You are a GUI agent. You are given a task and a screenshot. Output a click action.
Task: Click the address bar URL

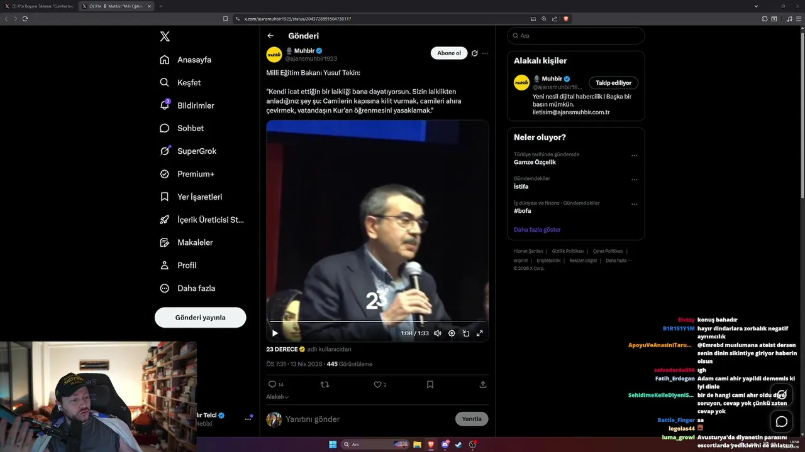click(x=297, y=19)
